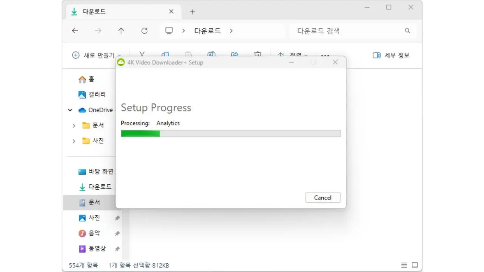Minimize the 4K Video Downloader+ Setup dialog
Viewport: 484px width, 272px height.
click(291, 62)
